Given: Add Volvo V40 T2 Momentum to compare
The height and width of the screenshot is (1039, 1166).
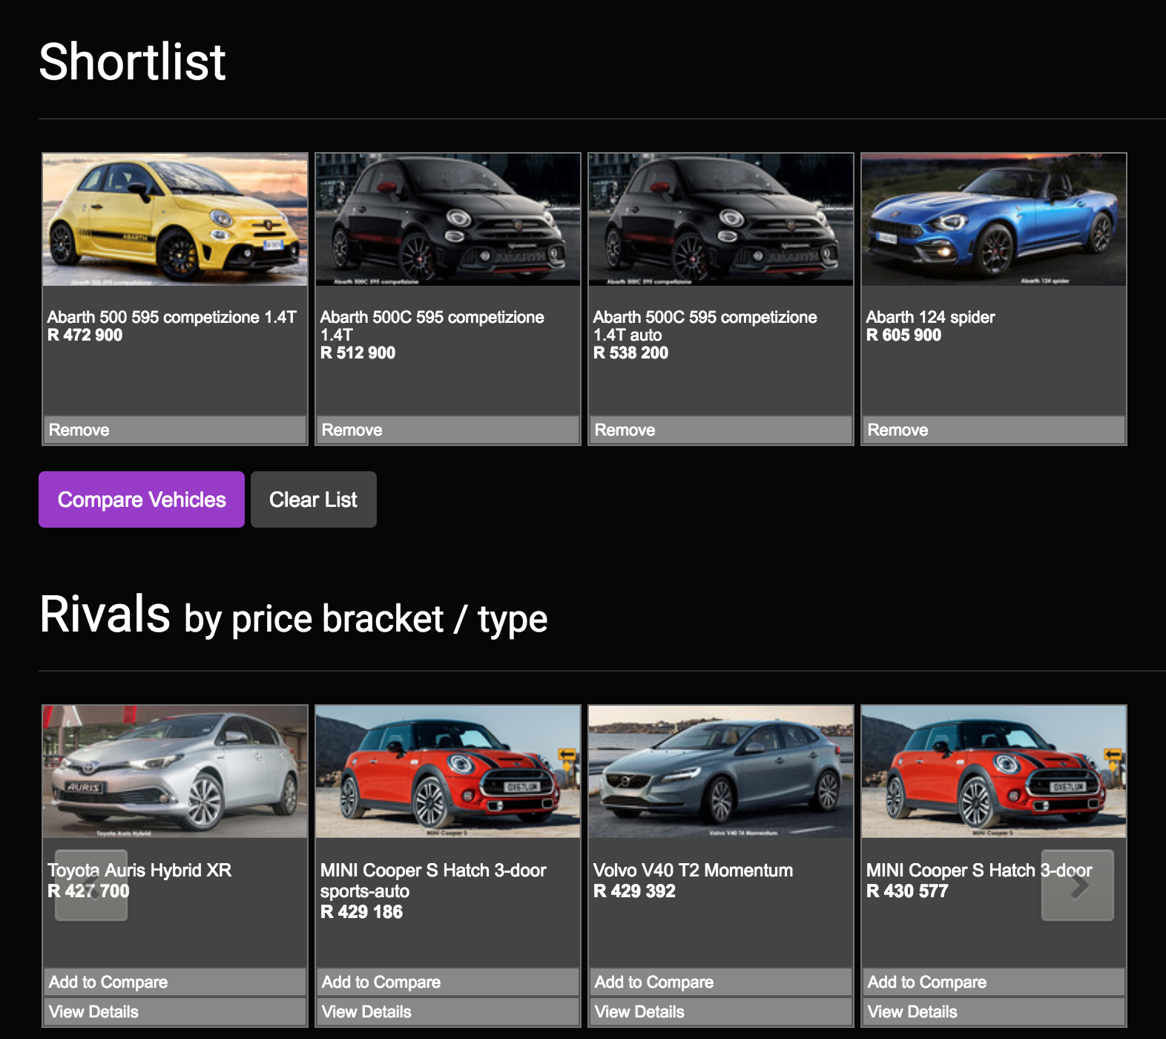Looking at the screenshot, I should tap(720, 982).
